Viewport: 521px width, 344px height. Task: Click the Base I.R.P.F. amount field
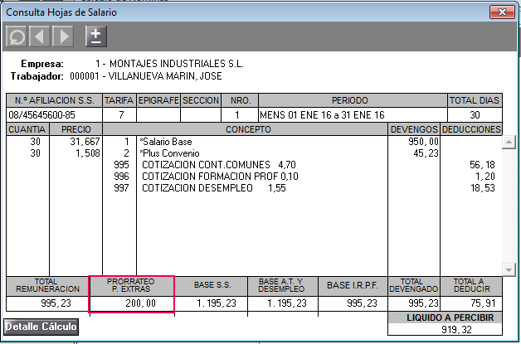353,304
